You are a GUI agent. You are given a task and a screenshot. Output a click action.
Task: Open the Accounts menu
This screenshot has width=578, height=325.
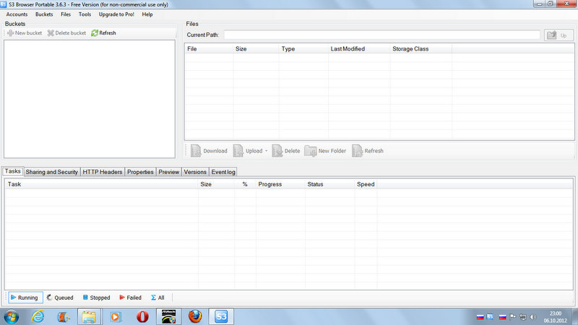click(17, 14)
